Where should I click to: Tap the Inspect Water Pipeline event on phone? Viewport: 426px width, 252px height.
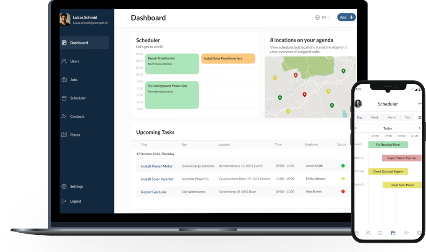click(402, 158)
